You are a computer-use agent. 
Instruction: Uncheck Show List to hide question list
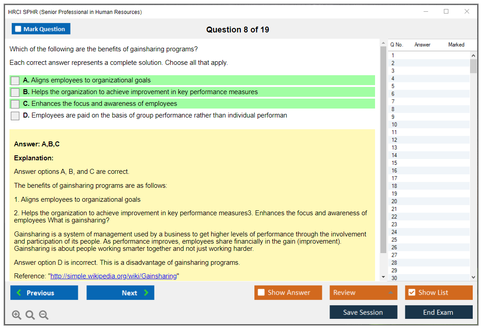[412, 293]
